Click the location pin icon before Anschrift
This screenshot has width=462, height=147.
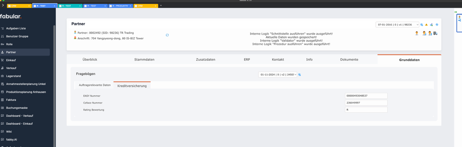tap(75, 38)
